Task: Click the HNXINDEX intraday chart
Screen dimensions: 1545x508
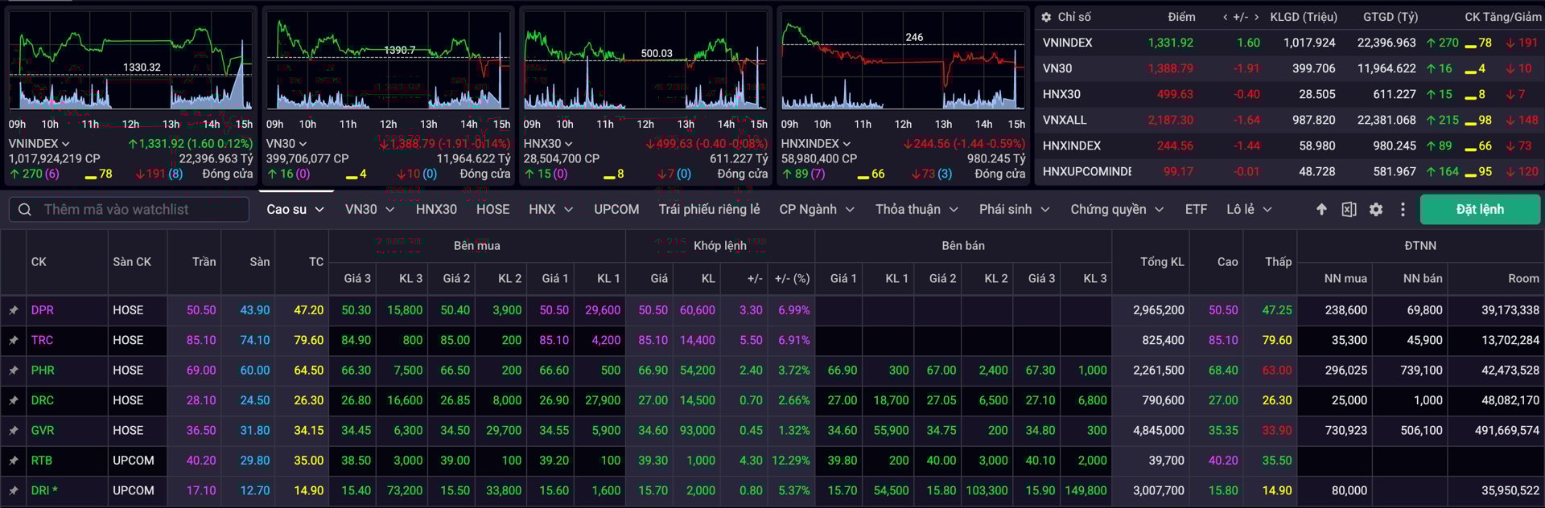Action: [903, 68]
